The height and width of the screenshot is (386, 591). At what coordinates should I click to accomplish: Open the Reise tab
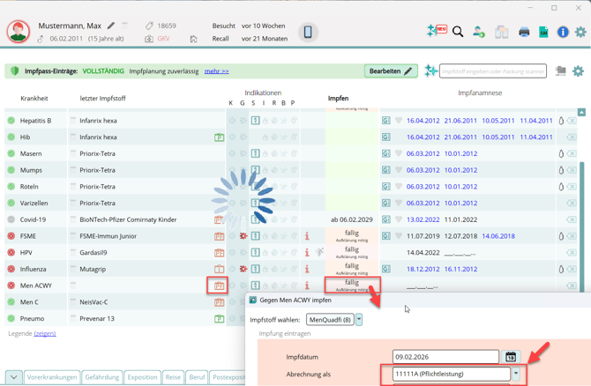(x=173, y=377)
